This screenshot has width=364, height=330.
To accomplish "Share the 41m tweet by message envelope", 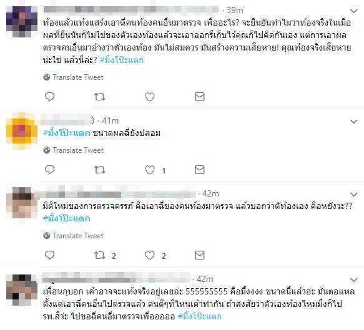I will click(x=199, y=170).
